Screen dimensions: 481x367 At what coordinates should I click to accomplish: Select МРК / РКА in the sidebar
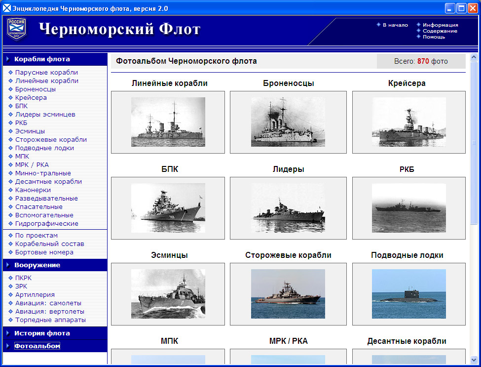tap(32, 165)
